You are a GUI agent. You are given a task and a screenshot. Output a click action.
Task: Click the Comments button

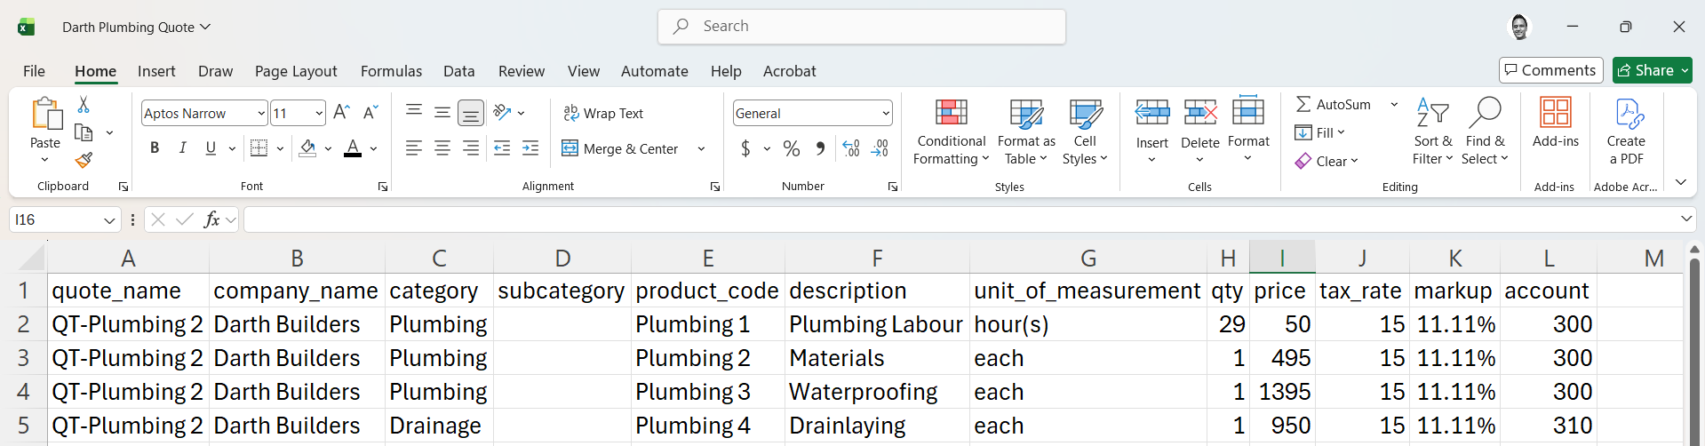click(x=1550, y=70)
